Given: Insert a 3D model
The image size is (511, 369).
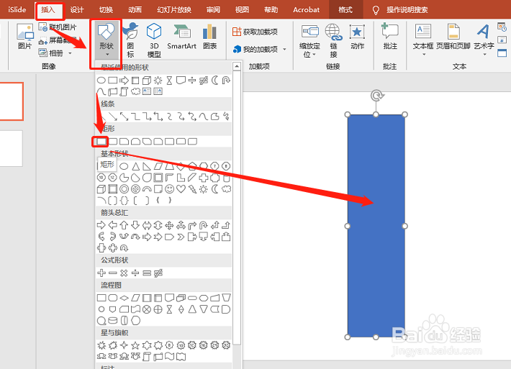Looking at the screenshot, I should click(154, 40).
